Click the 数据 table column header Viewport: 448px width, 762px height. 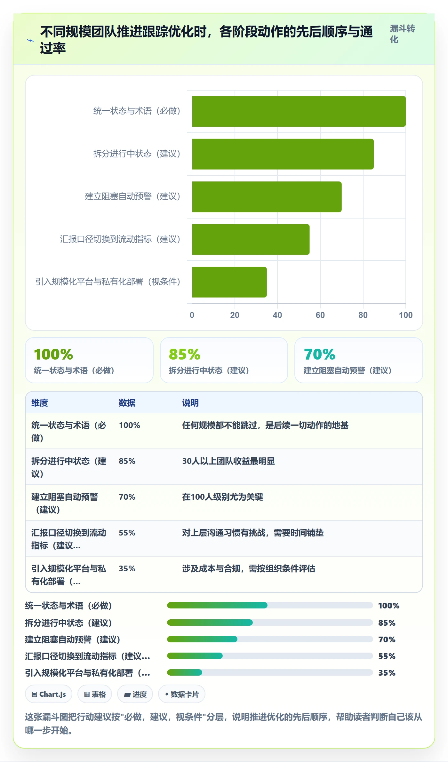click(x=127, y=403)
